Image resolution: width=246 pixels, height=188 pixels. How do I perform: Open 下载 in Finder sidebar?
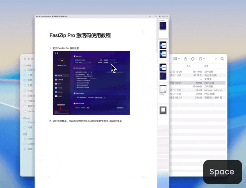[x=28, y=75]
